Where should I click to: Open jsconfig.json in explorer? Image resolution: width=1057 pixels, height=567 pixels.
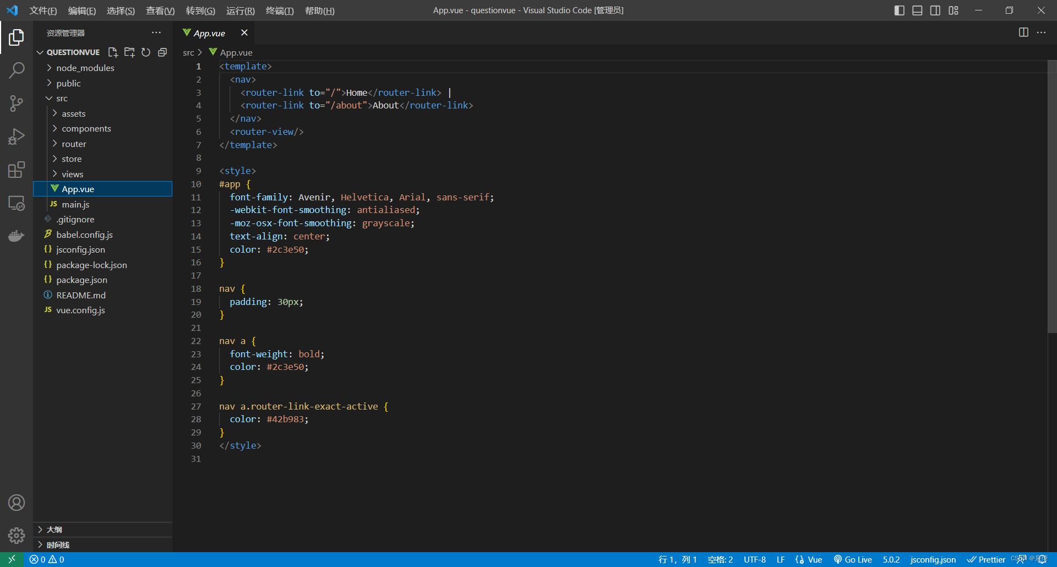pyautogui.click(x=102, y=250)
